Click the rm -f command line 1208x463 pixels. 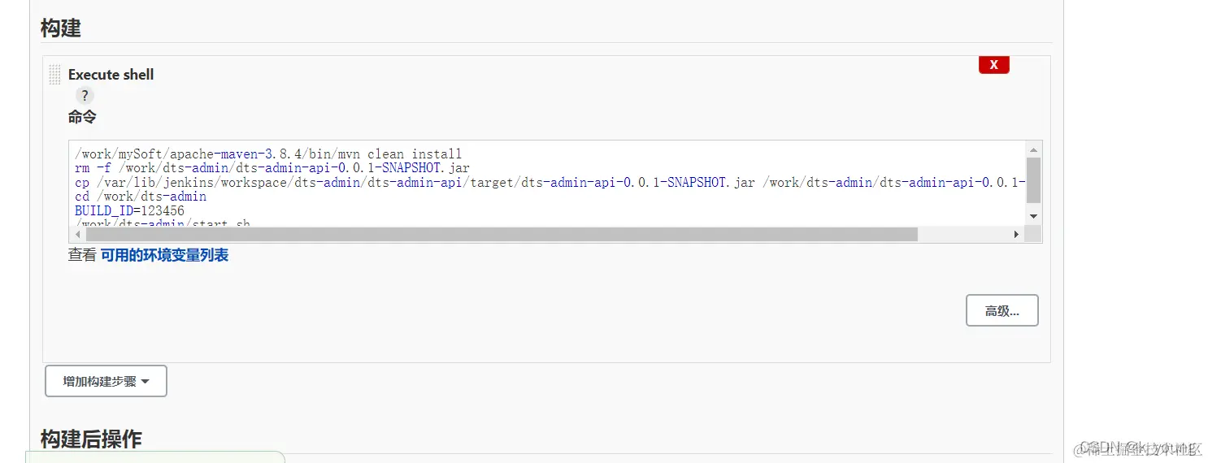point(272,168)
